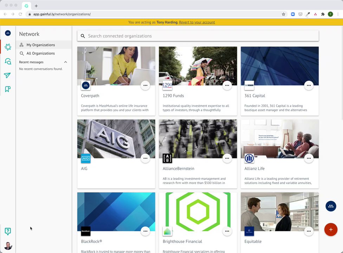
Task: Open the browser extensions puzzle icon
Action: pos(323,14)
